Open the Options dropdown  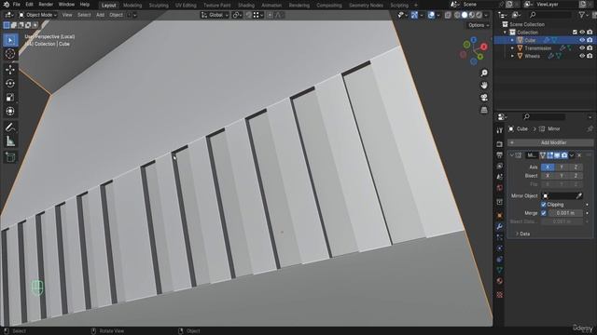pos(479,25)
